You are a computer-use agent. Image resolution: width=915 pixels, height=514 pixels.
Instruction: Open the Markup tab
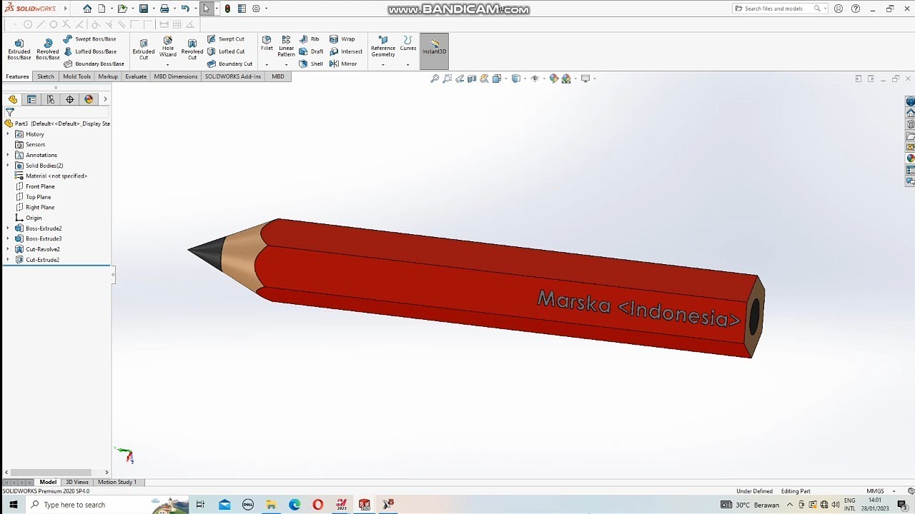point(108,76)
